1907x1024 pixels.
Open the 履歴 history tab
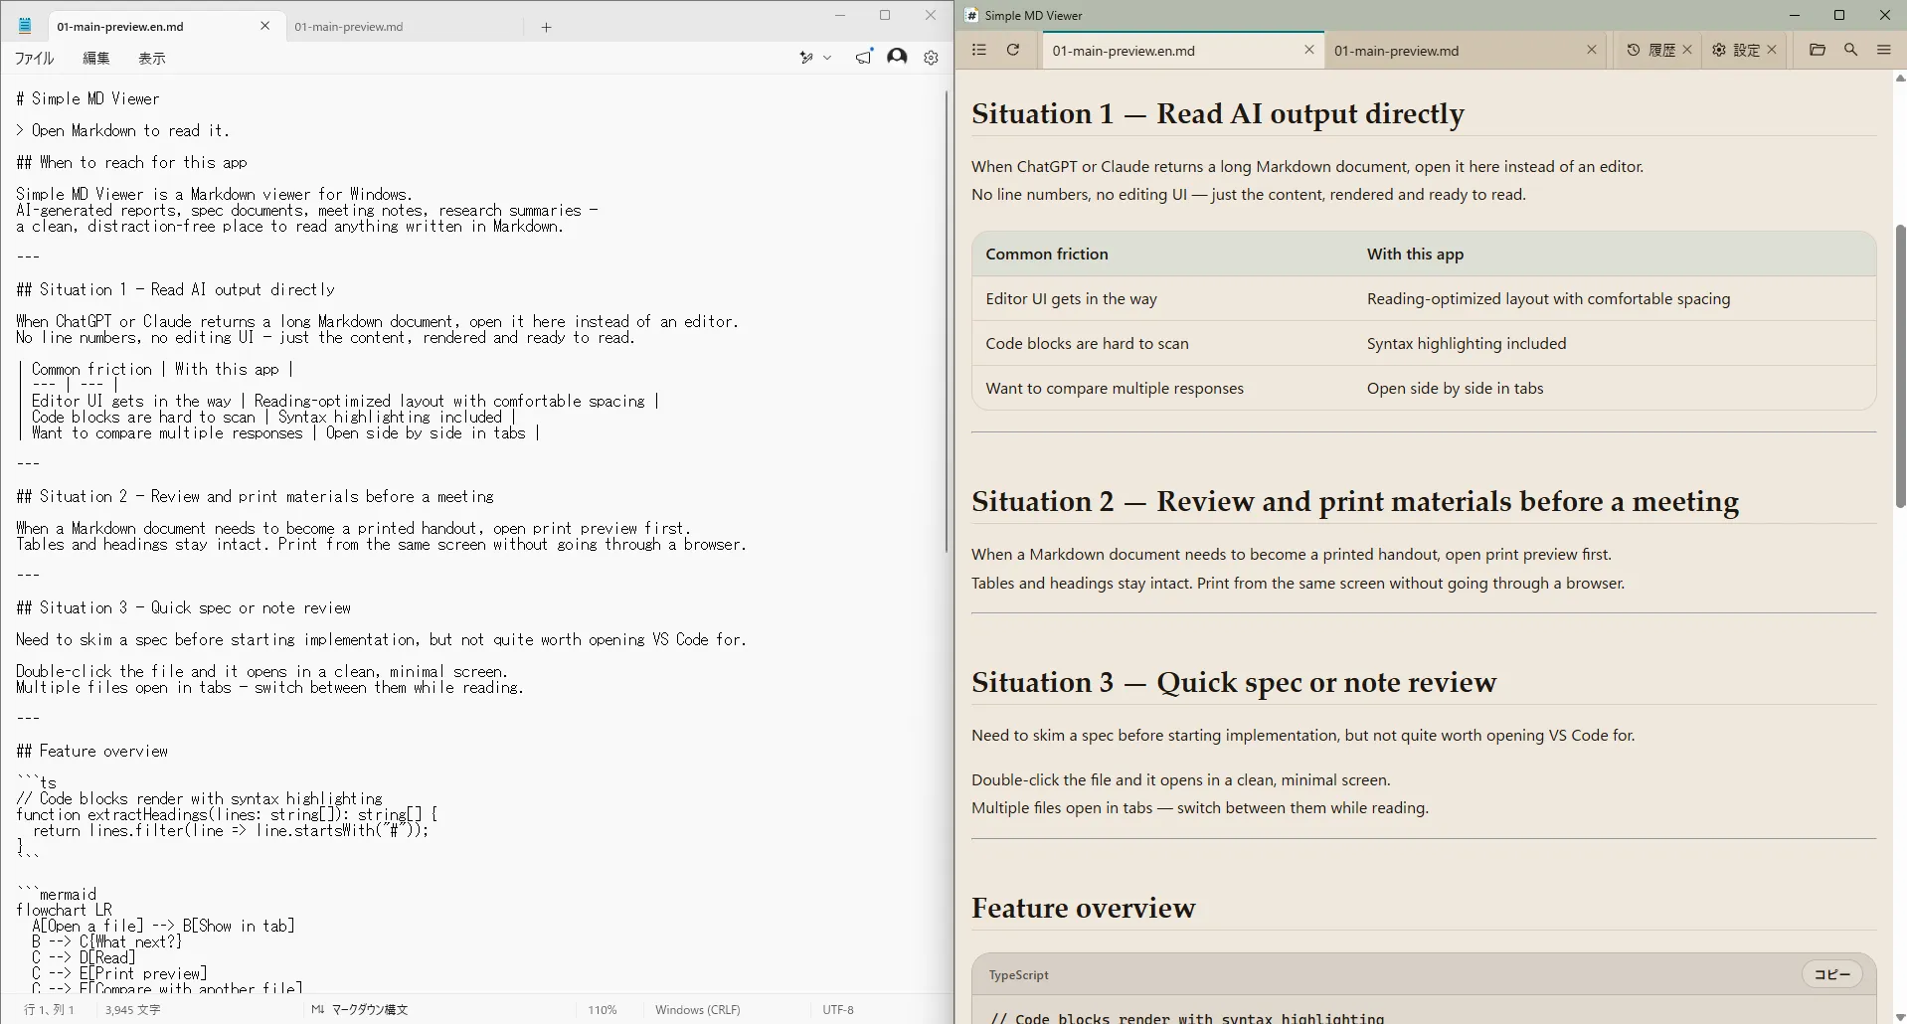[1651, 50]
